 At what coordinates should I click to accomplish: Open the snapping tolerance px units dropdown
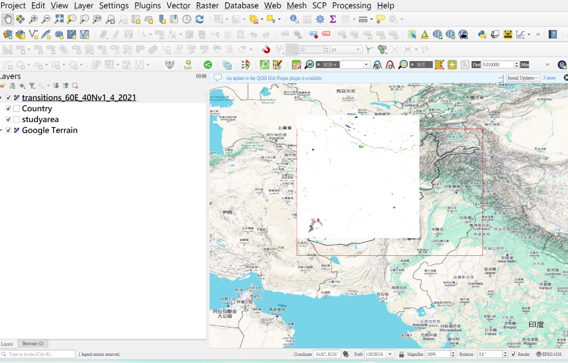(346, 49)
